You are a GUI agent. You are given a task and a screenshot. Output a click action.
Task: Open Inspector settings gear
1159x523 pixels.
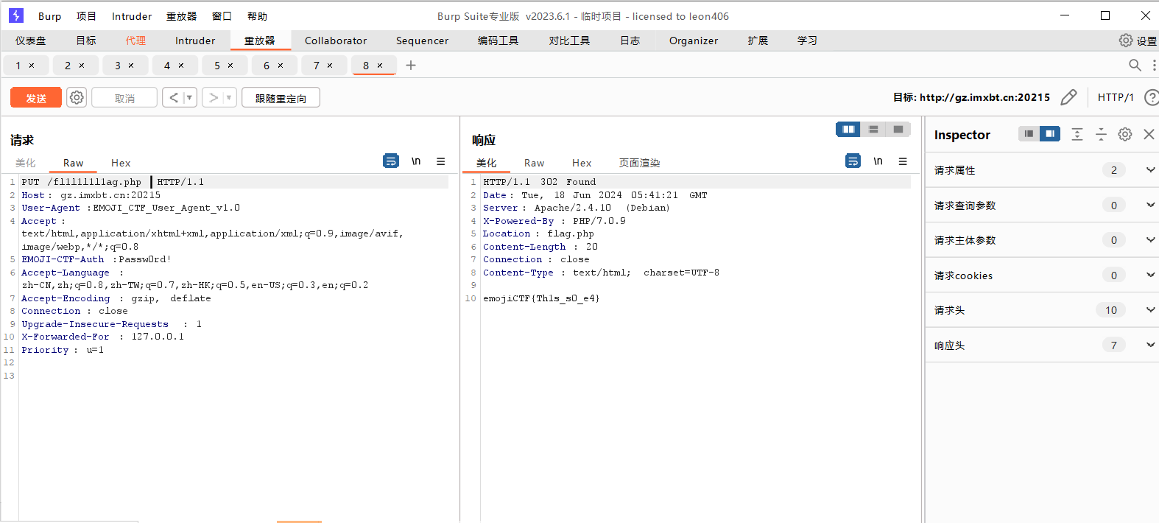coord(1124,134)
